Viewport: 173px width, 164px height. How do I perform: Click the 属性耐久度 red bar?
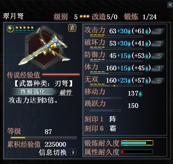click(137, 152)
